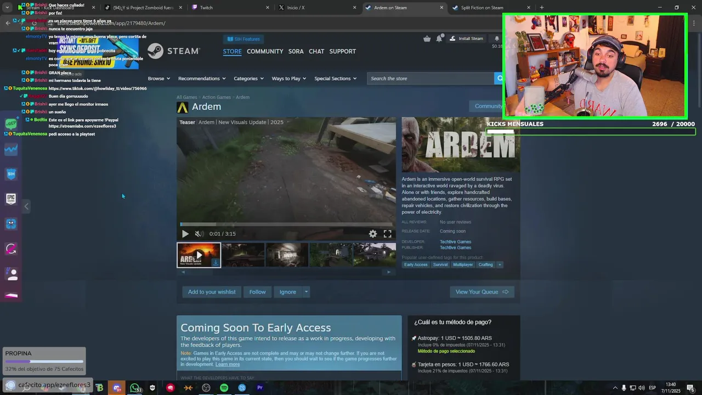The height and width of the screenshot is (395, 702).
Task: Click the video progress bar
Action: coord(286,224)
